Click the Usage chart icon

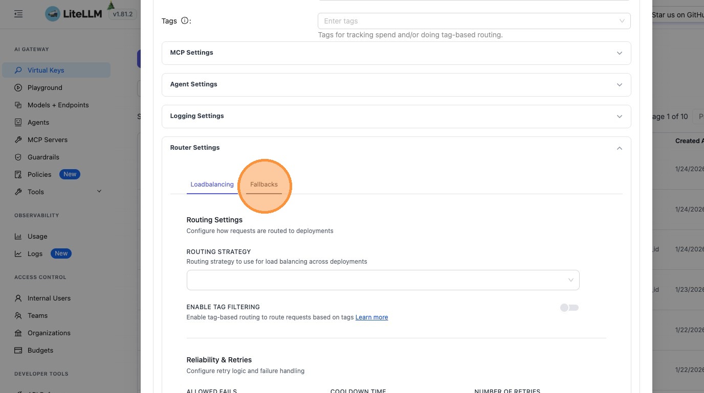[18, 236]
